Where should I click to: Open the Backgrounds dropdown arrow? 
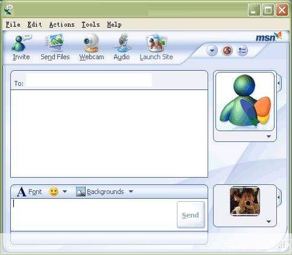pos(131,192)
